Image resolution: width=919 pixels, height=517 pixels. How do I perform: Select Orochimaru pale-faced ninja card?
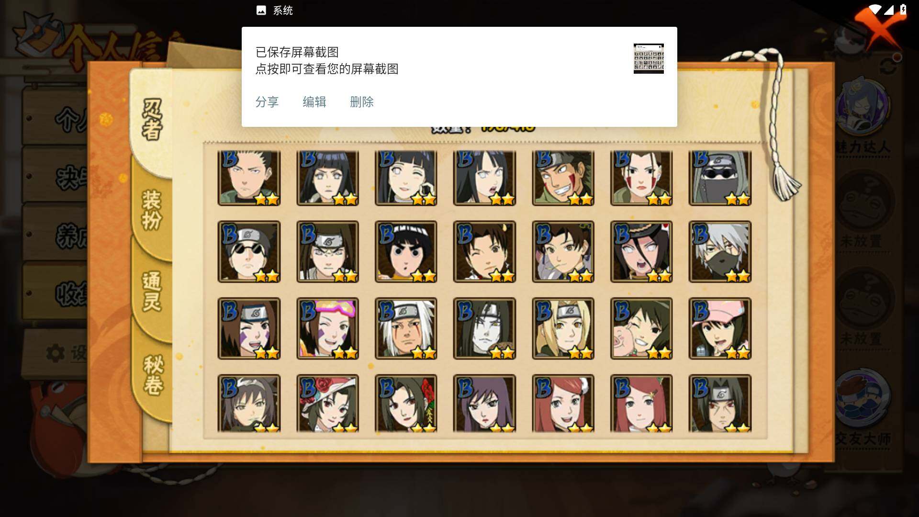[x=484, y=328]
